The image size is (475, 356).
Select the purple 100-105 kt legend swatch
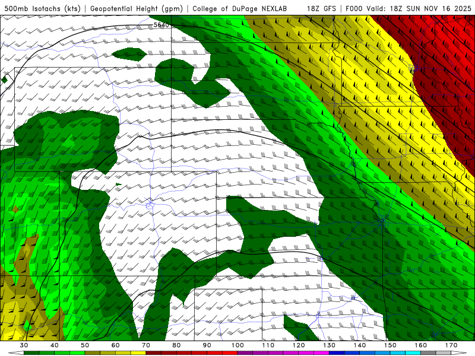pyautogui.click(x=245, y=353)
